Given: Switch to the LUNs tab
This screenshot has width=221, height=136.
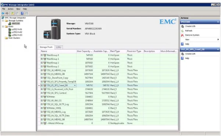Looking at the screenshot, I should tap(58, 47).
